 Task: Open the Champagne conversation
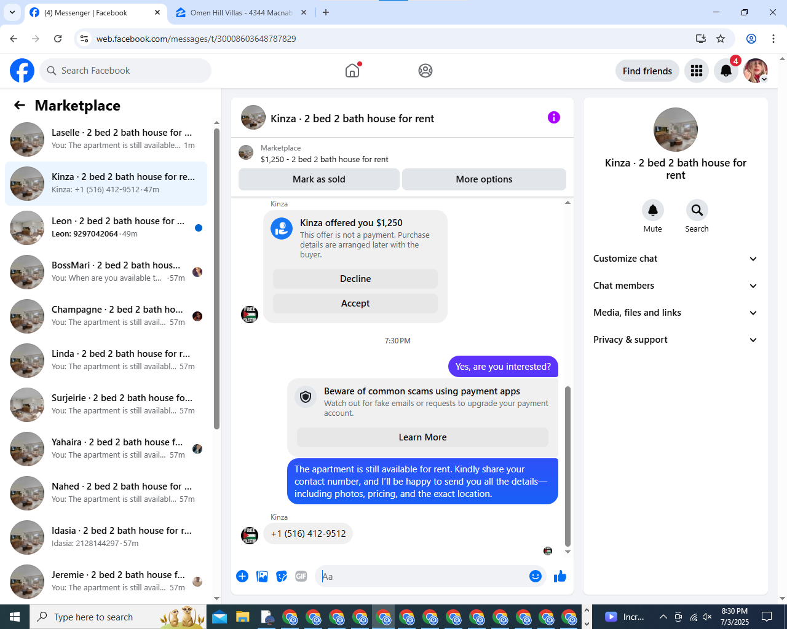[x=106, y=316]
